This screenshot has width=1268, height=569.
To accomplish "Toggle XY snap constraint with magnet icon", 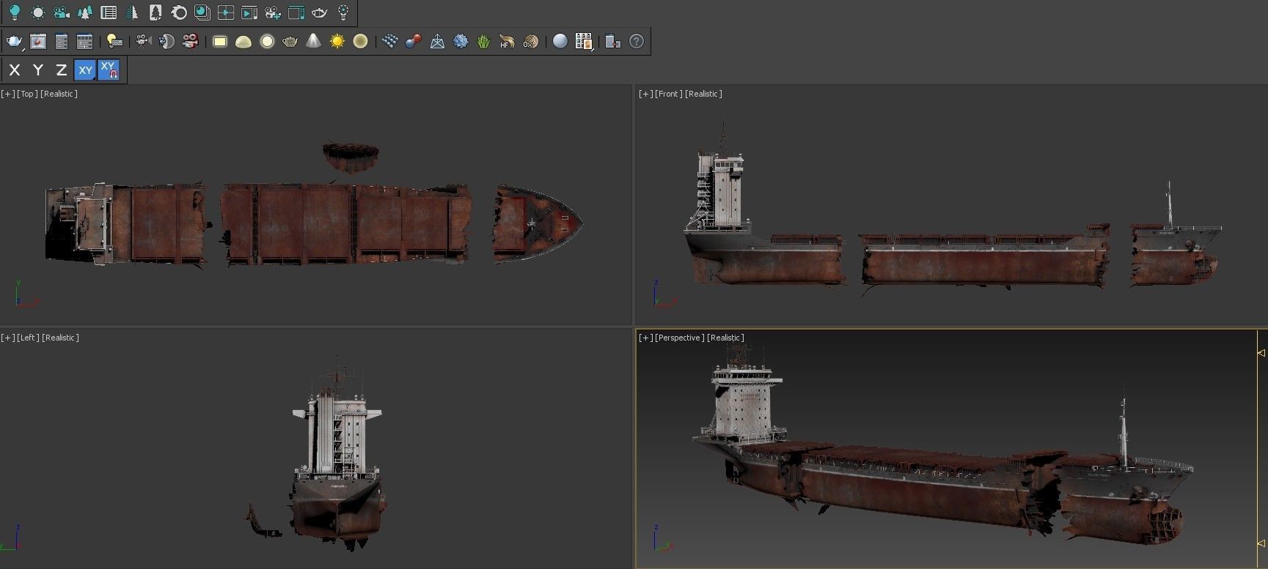I will (x=109, y=70).
